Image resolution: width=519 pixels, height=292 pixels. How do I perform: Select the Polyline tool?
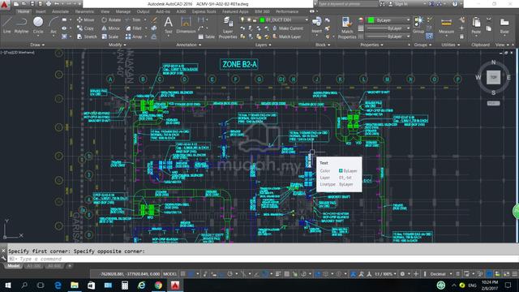(21, 25)
